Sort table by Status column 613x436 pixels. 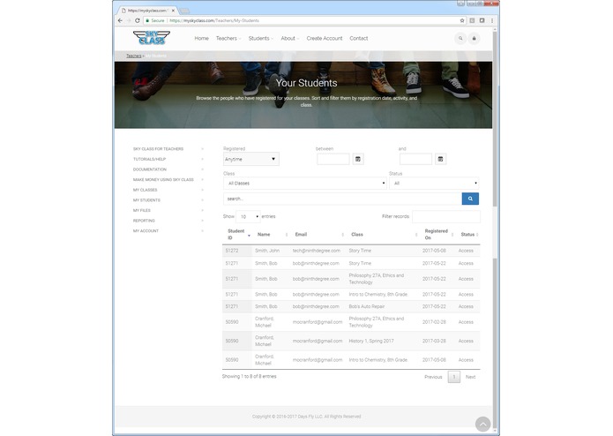click(469, 235)
